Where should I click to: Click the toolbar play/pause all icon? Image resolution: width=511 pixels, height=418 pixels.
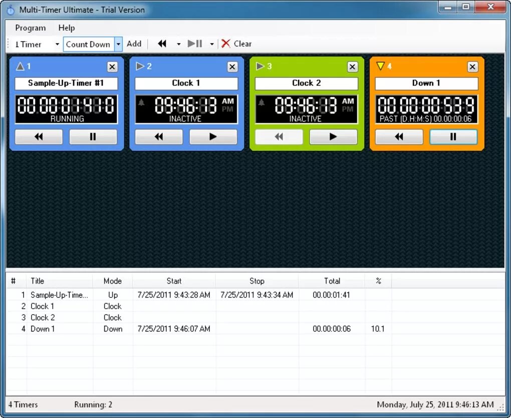(195, 44)
